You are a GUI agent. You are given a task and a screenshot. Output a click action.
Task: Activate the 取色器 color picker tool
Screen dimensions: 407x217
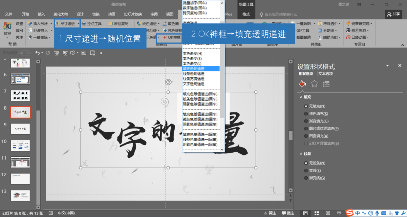(173, 24)
